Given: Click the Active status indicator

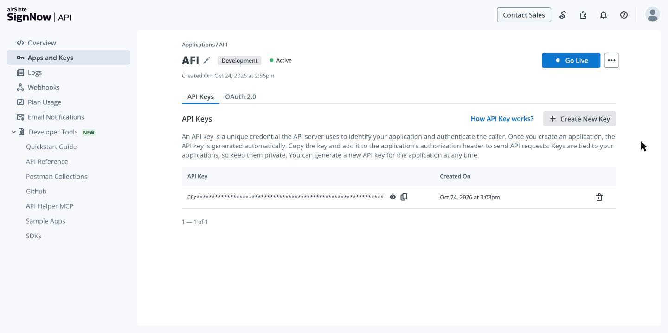Looking at the screenshot, I should pyautogui.click(x=281, y=60).
